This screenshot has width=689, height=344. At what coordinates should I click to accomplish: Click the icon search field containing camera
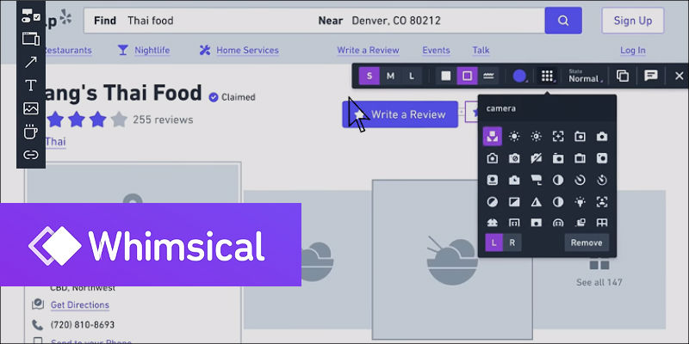point(547,108)
